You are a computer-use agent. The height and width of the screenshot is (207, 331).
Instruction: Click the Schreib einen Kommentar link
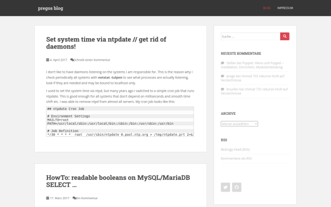pyautogui.click(x=92, y=60)
